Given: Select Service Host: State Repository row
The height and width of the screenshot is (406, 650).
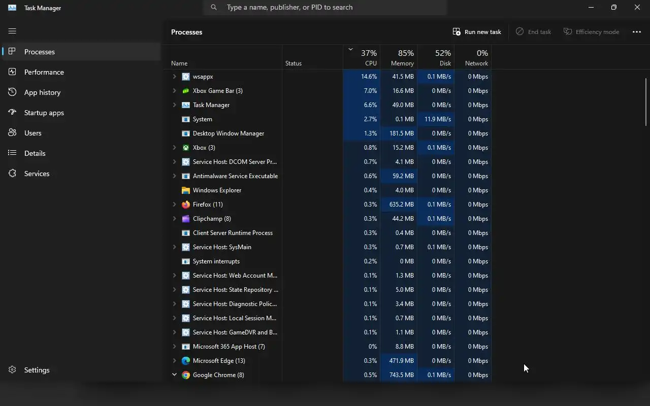Looking at the screenshot, I should click(x=328, y=290).
